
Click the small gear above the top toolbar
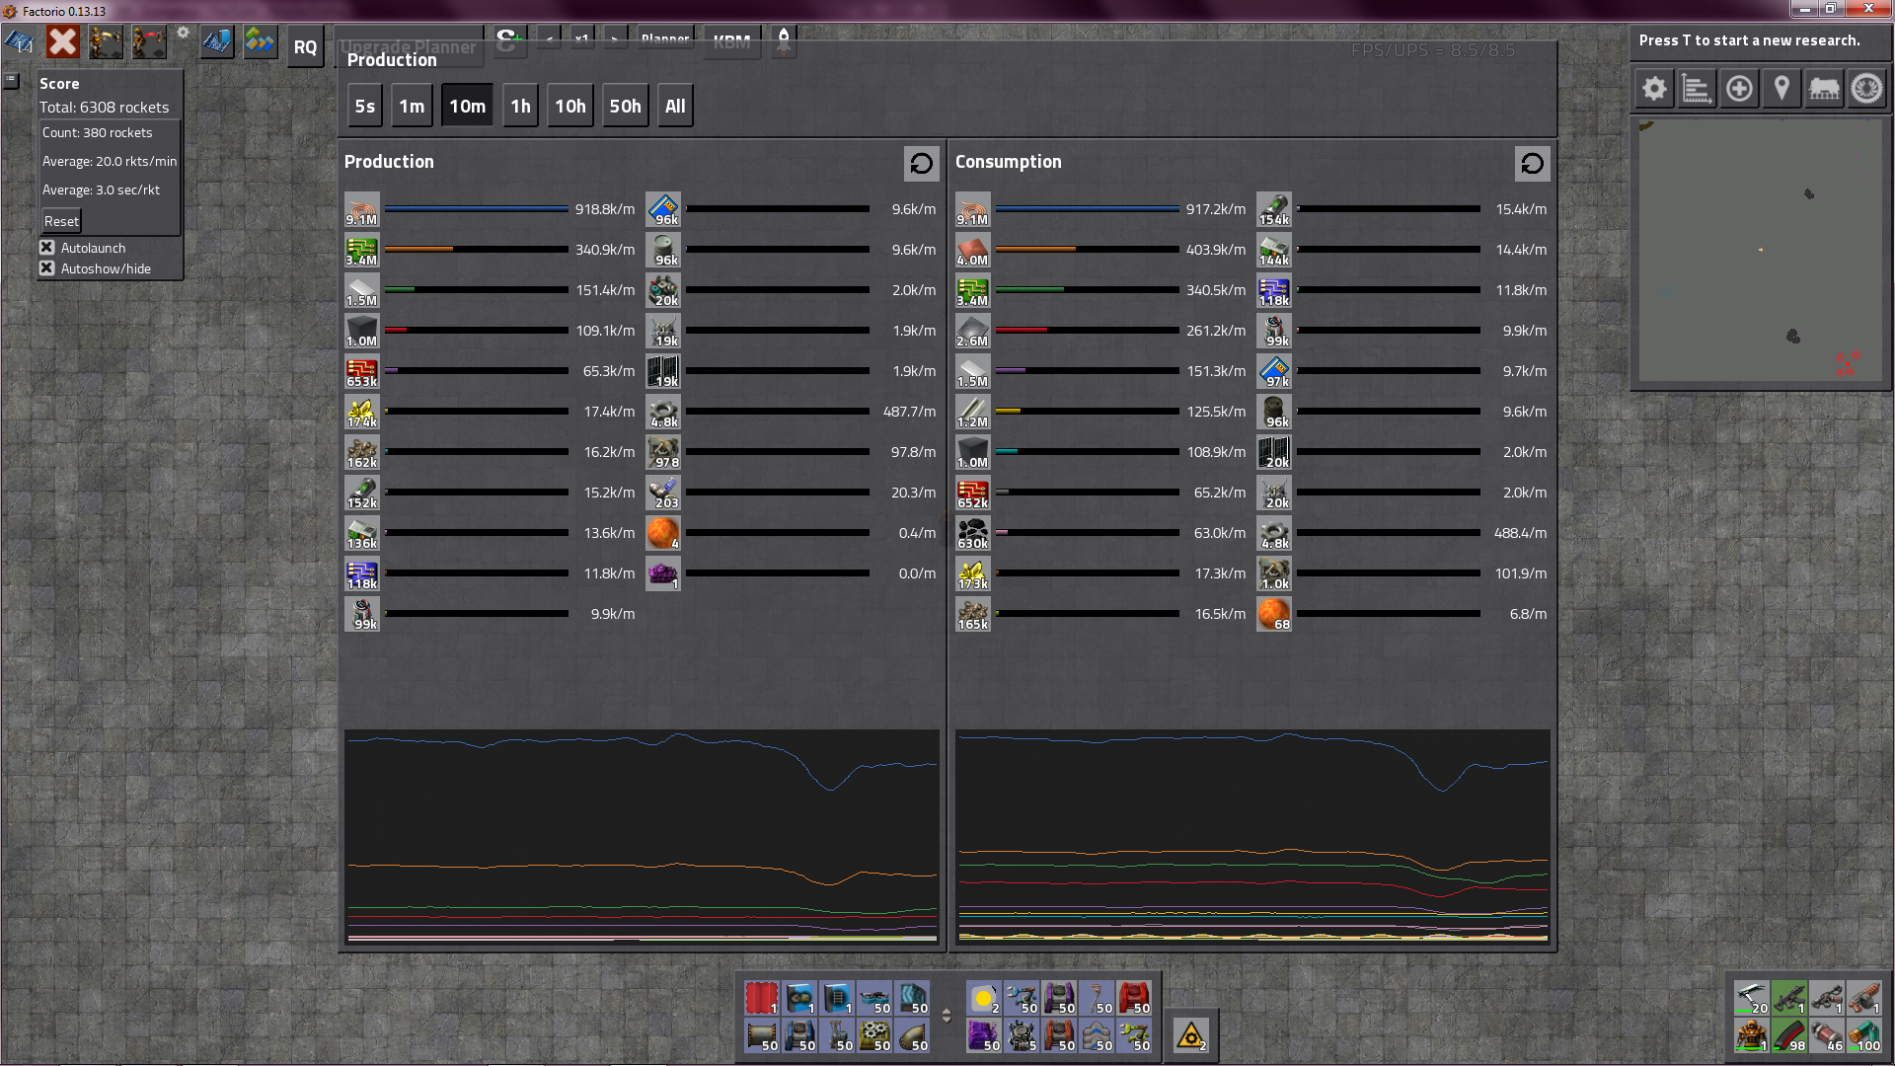tap(183, 33)
